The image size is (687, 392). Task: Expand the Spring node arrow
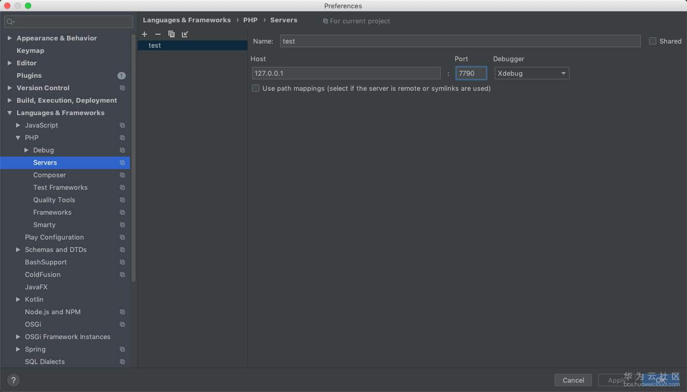coord(18,349)
